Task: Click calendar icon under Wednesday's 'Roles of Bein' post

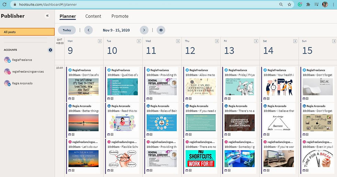Action: (148, 135)
